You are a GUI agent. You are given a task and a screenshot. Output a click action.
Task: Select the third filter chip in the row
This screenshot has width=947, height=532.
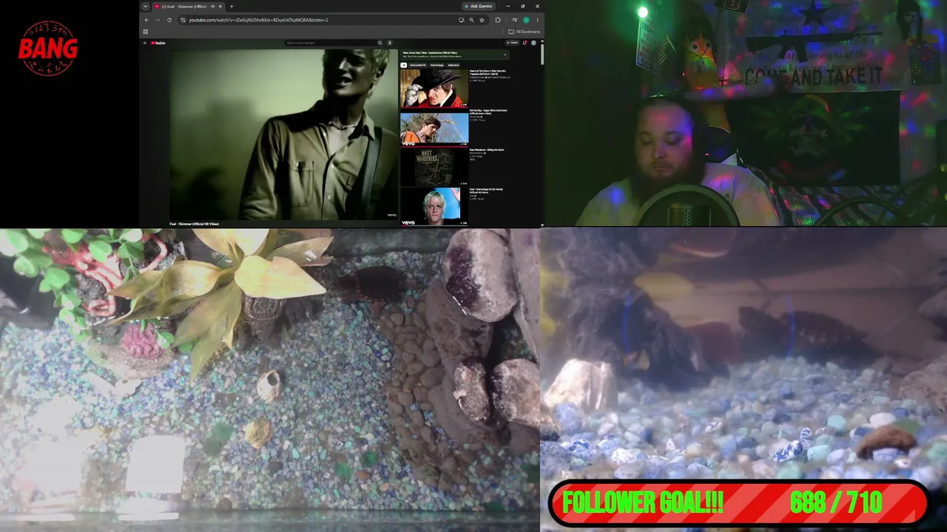coord(437,65)
